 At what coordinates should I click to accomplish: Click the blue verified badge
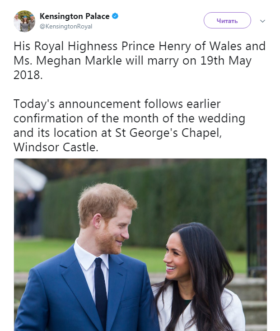(x=116, y=16)
